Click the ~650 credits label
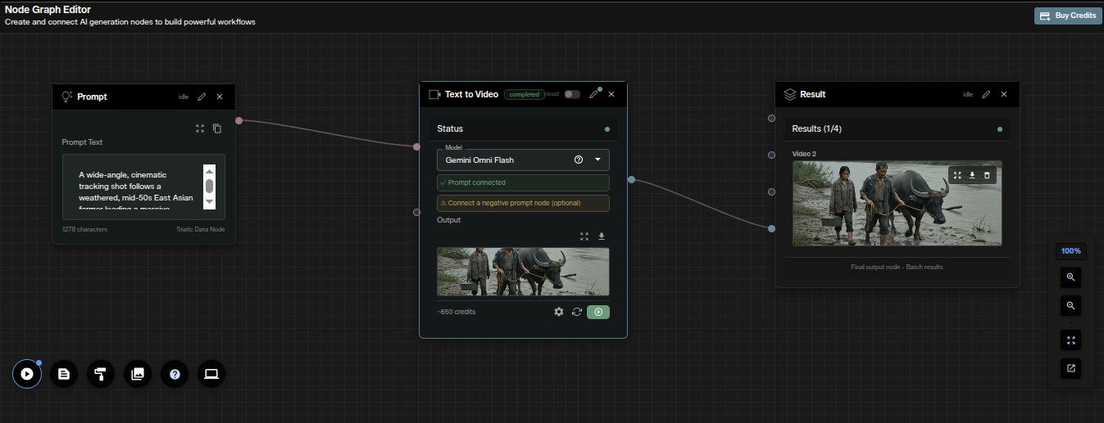 point(457,312)
